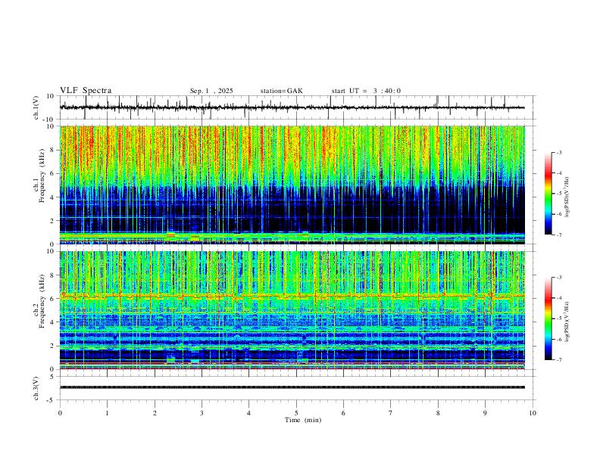Select the "start UT = 3:40:0" text
Screen dimensions: 600x463
click(366, 91)
